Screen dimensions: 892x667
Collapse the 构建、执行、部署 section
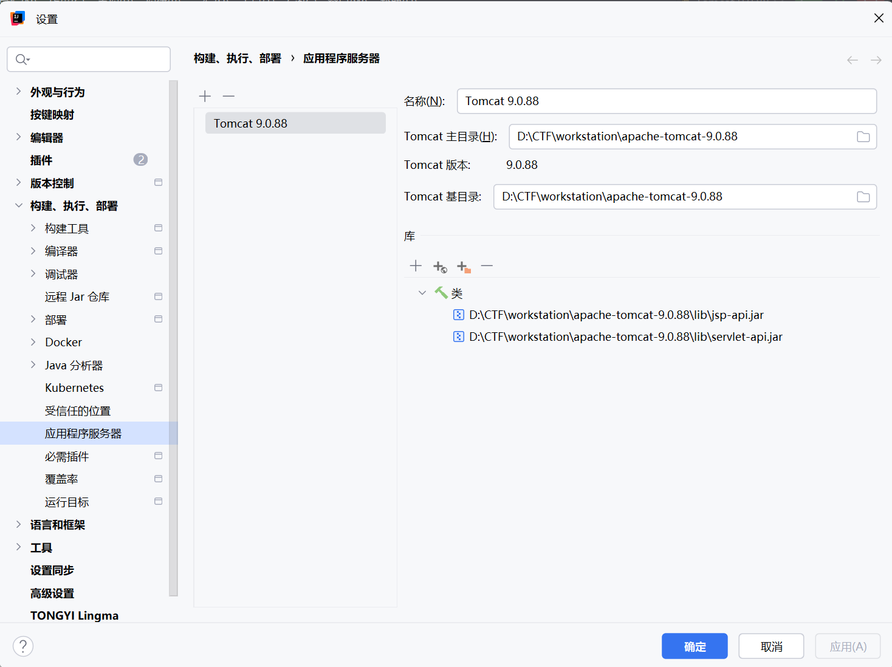point(18,205)
